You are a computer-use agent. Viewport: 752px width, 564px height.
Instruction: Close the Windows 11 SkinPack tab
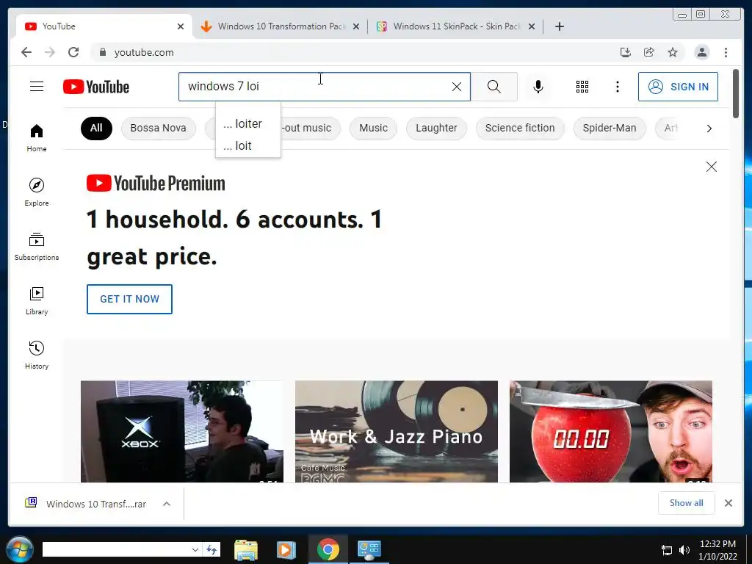[532, 27]
